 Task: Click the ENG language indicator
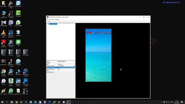pos(172,102)
